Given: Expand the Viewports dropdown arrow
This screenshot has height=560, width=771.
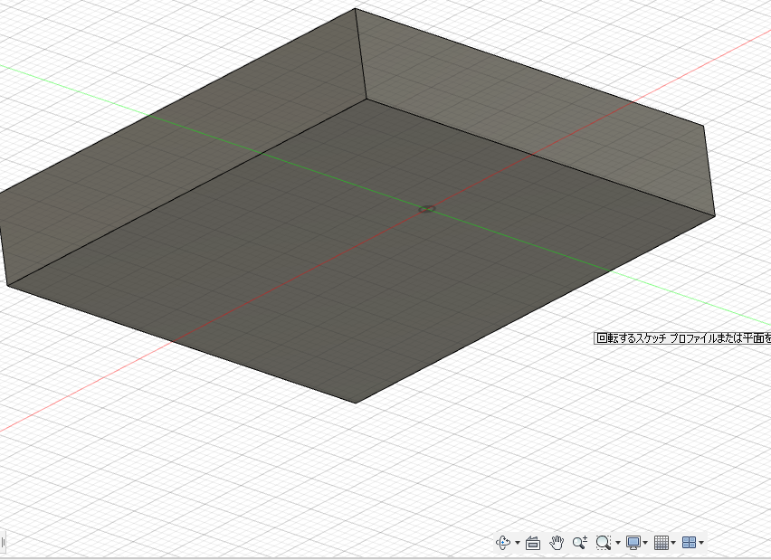Looking at the screenshot, I should tap(701, 544).
